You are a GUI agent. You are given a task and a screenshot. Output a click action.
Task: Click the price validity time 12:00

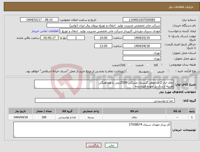coord(103,46)
